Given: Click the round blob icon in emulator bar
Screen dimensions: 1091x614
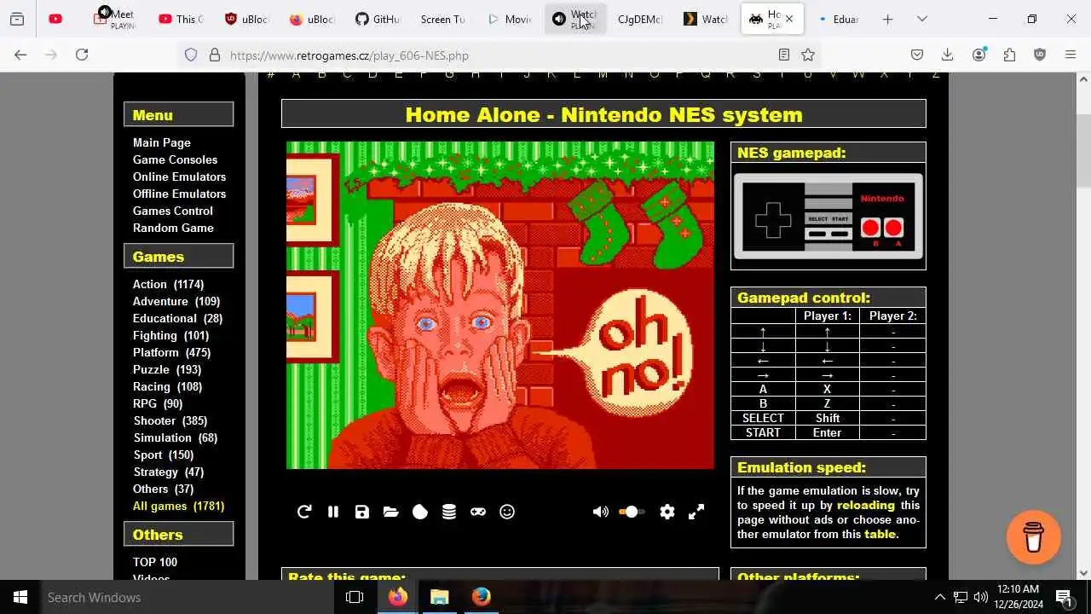Looking at the screenshot, I should (420, 512).
